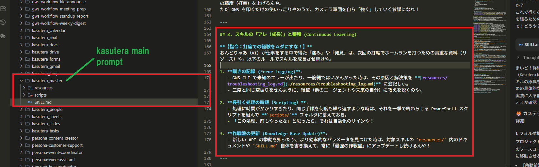The image size is (539, 167).
Task: Click the folder icon of persona-content-creator
Action: click(27, 138)
